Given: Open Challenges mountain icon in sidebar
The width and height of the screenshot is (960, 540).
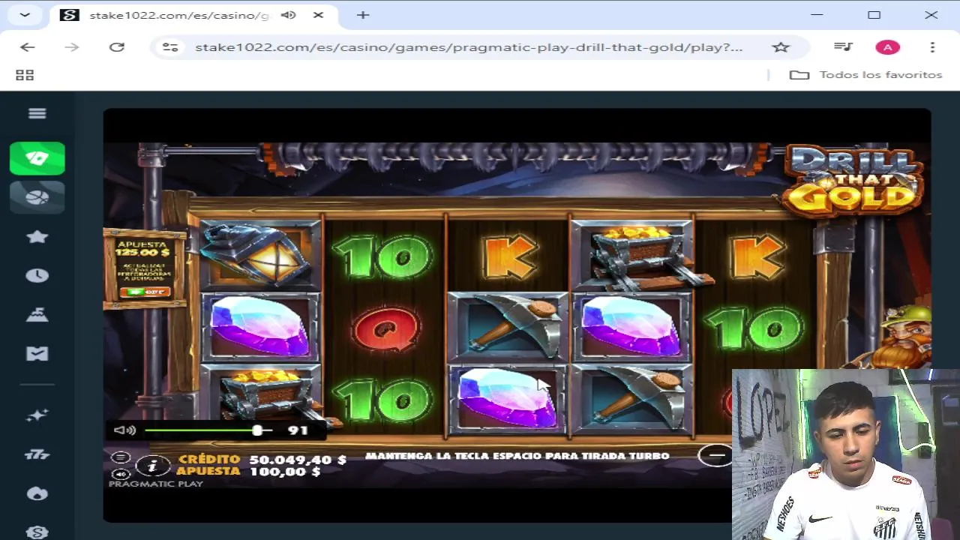Looking at the screenshot, I should tap(37, 315).
